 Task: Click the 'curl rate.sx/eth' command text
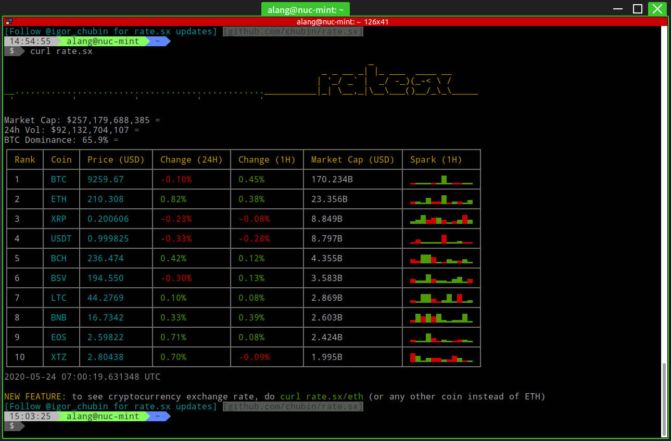[x=322, y=396]
